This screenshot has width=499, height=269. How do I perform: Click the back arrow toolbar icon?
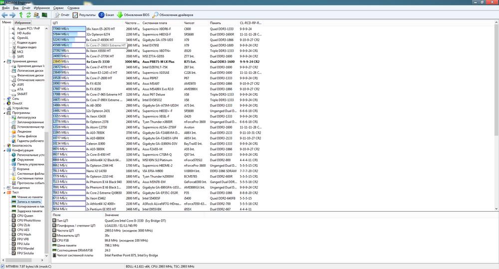pos(4,15)
